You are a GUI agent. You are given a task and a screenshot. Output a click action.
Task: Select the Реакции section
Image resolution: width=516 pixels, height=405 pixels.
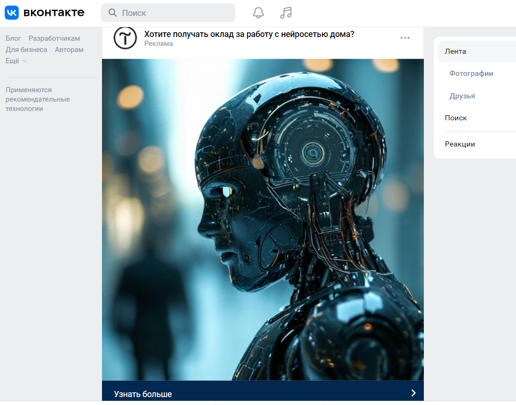tap(460, 144)
